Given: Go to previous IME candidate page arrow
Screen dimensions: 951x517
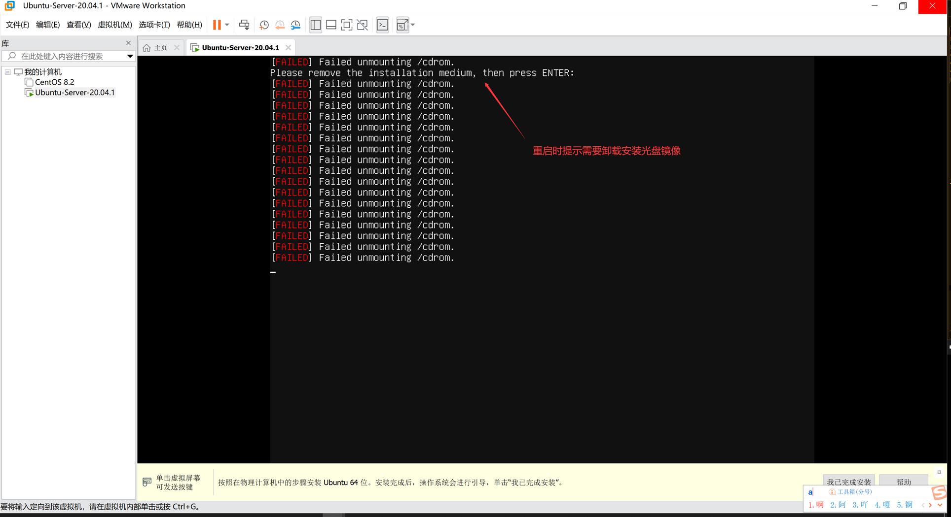Looking at the screenshot, I should 922,505.
